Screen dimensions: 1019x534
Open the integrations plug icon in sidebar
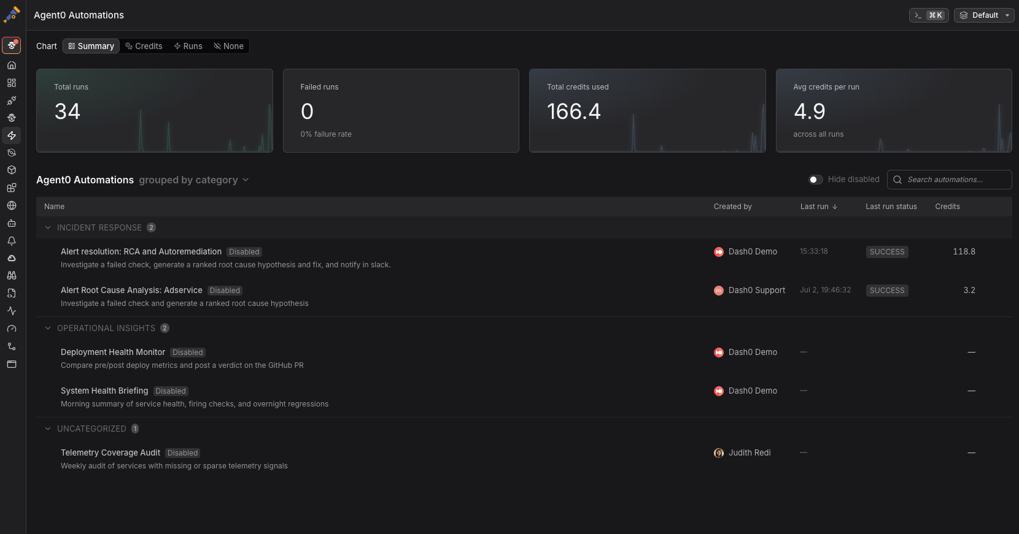12,101
